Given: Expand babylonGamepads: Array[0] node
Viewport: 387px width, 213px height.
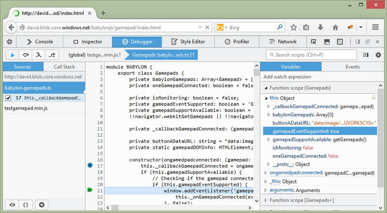Looking at the screenshot, I should (268, 114).
